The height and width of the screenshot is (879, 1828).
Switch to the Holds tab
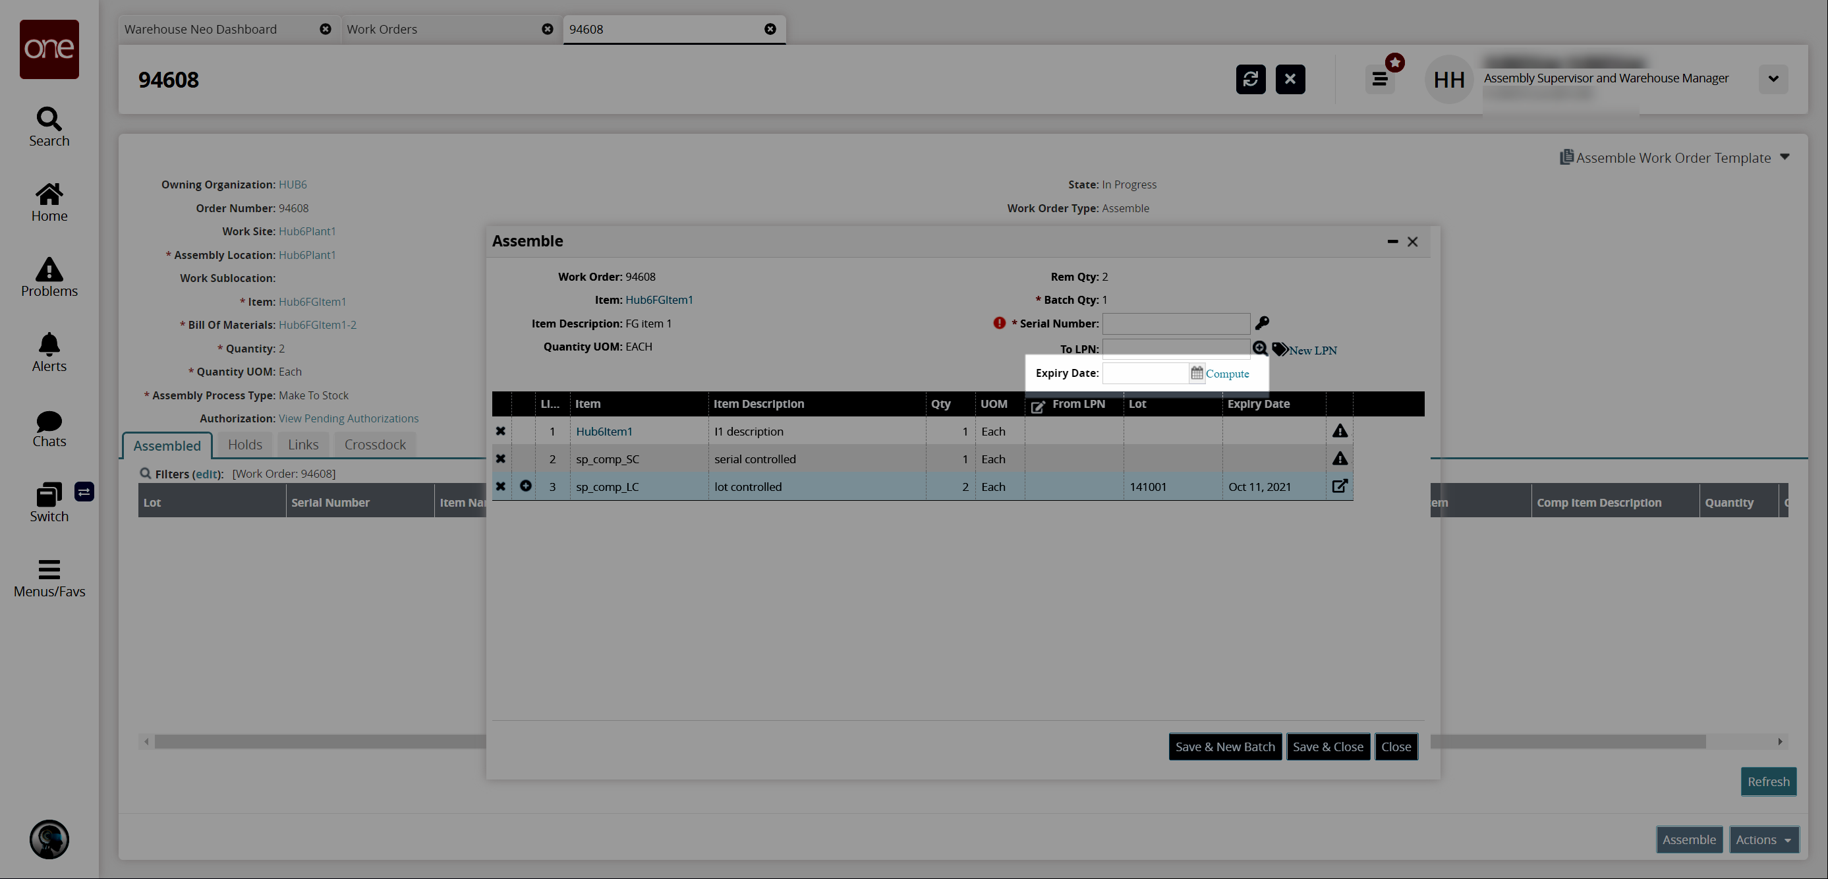(x=245, y=445)
